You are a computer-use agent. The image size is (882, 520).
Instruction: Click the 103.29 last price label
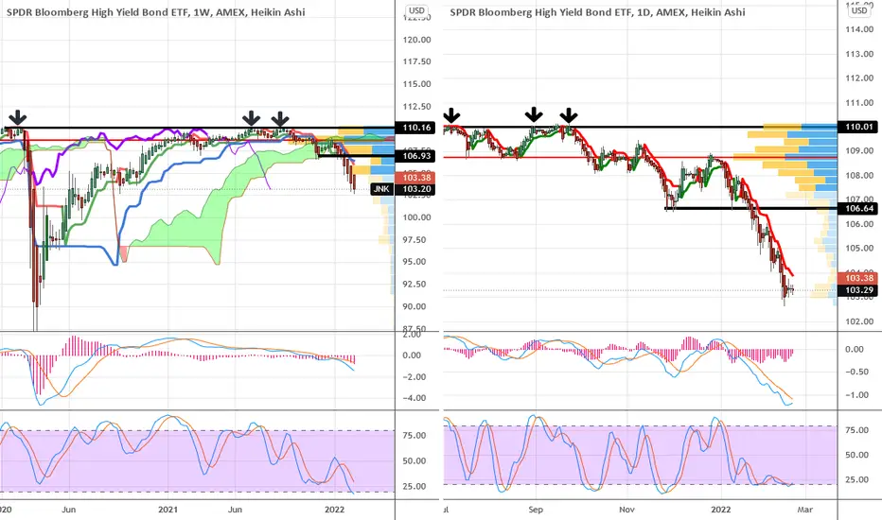click(x=859, y=290)
